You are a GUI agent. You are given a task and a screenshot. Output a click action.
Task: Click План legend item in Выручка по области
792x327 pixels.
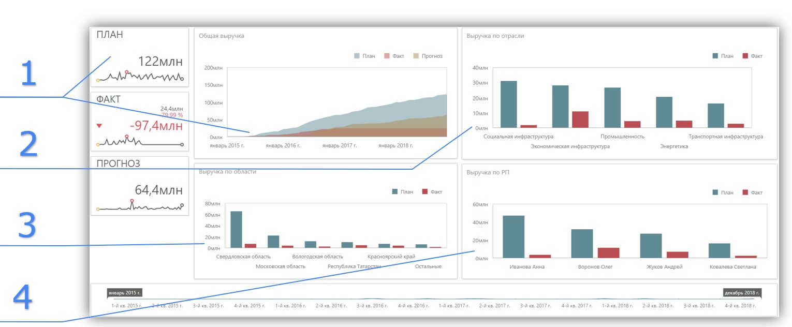point(403,191)
